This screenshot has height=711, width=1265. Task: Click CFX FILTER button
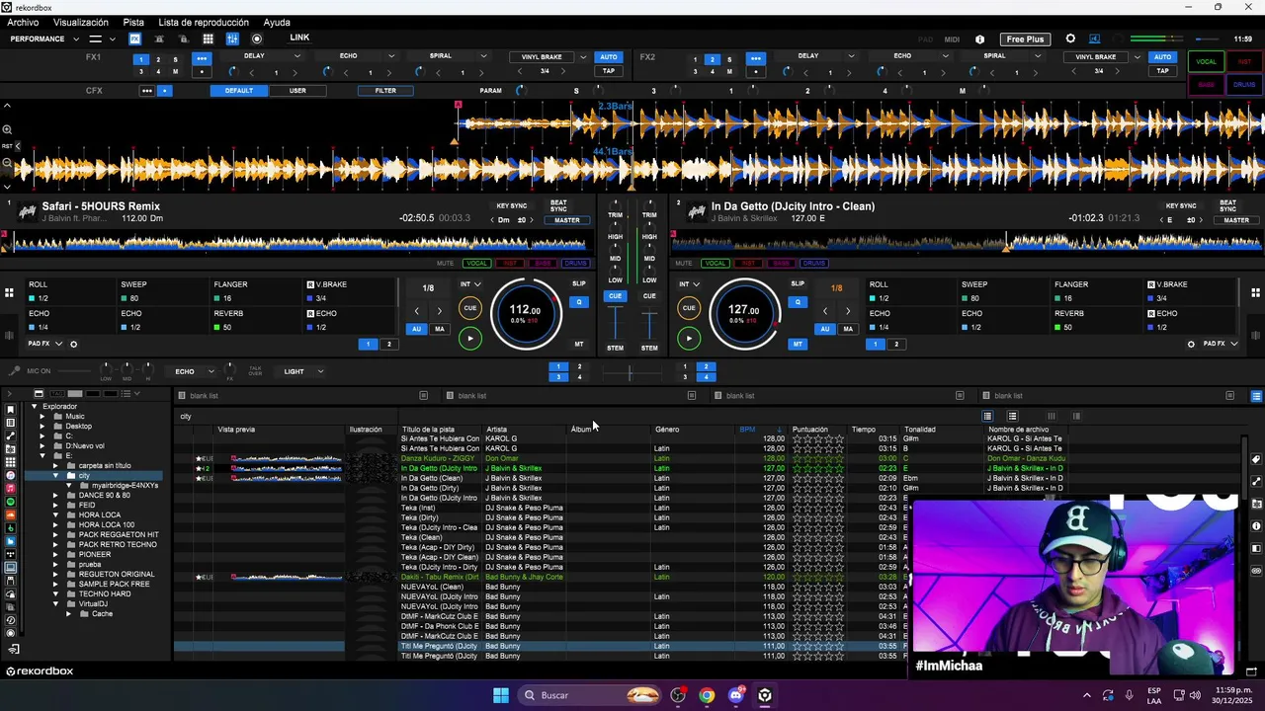(x=385, y=91)
